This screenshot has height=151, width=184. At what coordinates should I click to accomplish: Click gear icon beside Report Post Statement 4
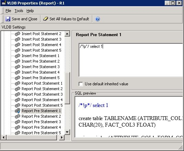18,100
